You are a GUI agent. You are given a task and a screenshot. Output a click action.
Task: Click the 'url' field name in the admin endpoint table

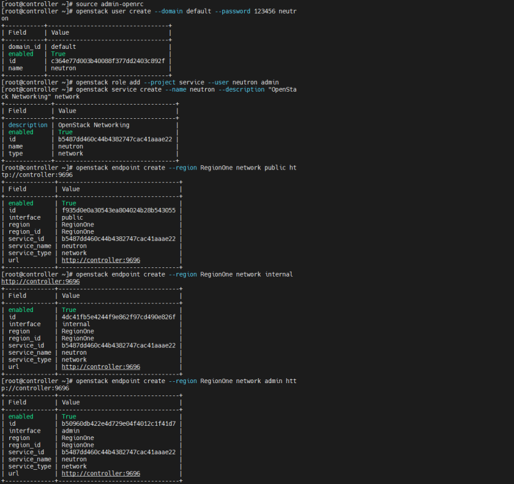[x=14, y=473]
